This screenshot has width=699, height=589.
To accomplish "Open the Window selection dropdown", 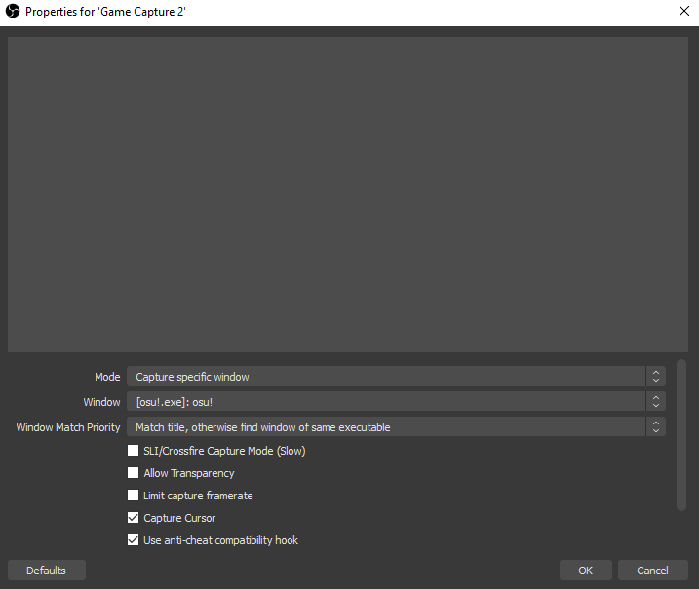I will point(396,401).
